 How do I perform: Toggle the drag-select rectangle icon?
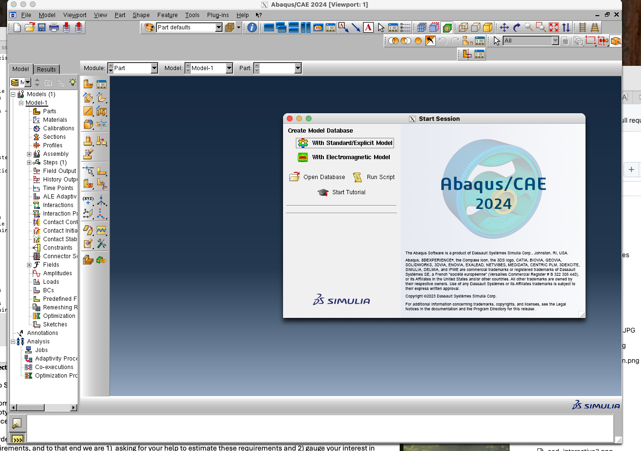tap(591, 41)
